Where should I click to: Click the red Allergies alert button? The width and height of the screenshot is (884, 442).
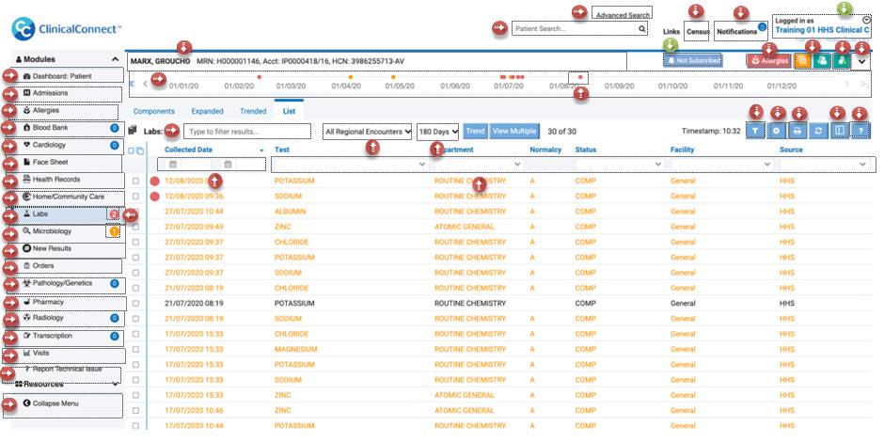coord(769,61)
